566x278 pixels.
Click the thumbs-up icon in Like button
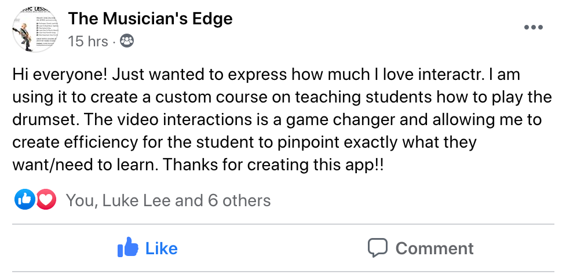click(128, 248)
